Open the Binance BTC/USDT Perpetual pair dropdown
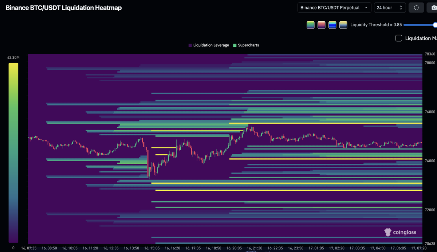Image resolution: width=437 pixels, height=252 pixels. pyautogui.click(x=334, y=8)
